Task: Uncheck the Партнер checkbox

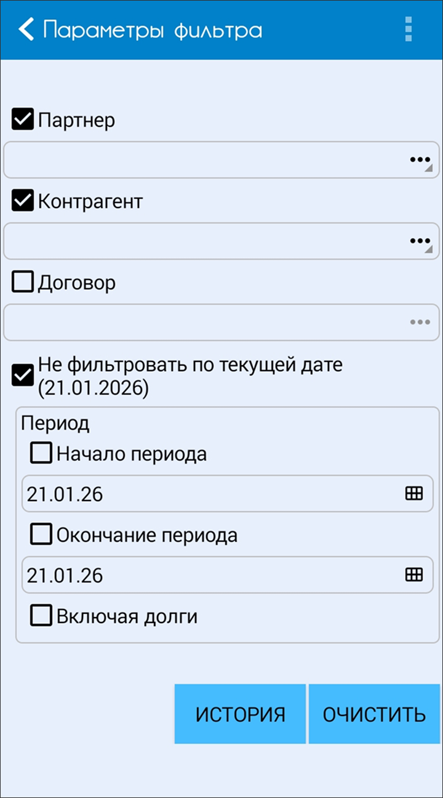Action: [23, 119]
